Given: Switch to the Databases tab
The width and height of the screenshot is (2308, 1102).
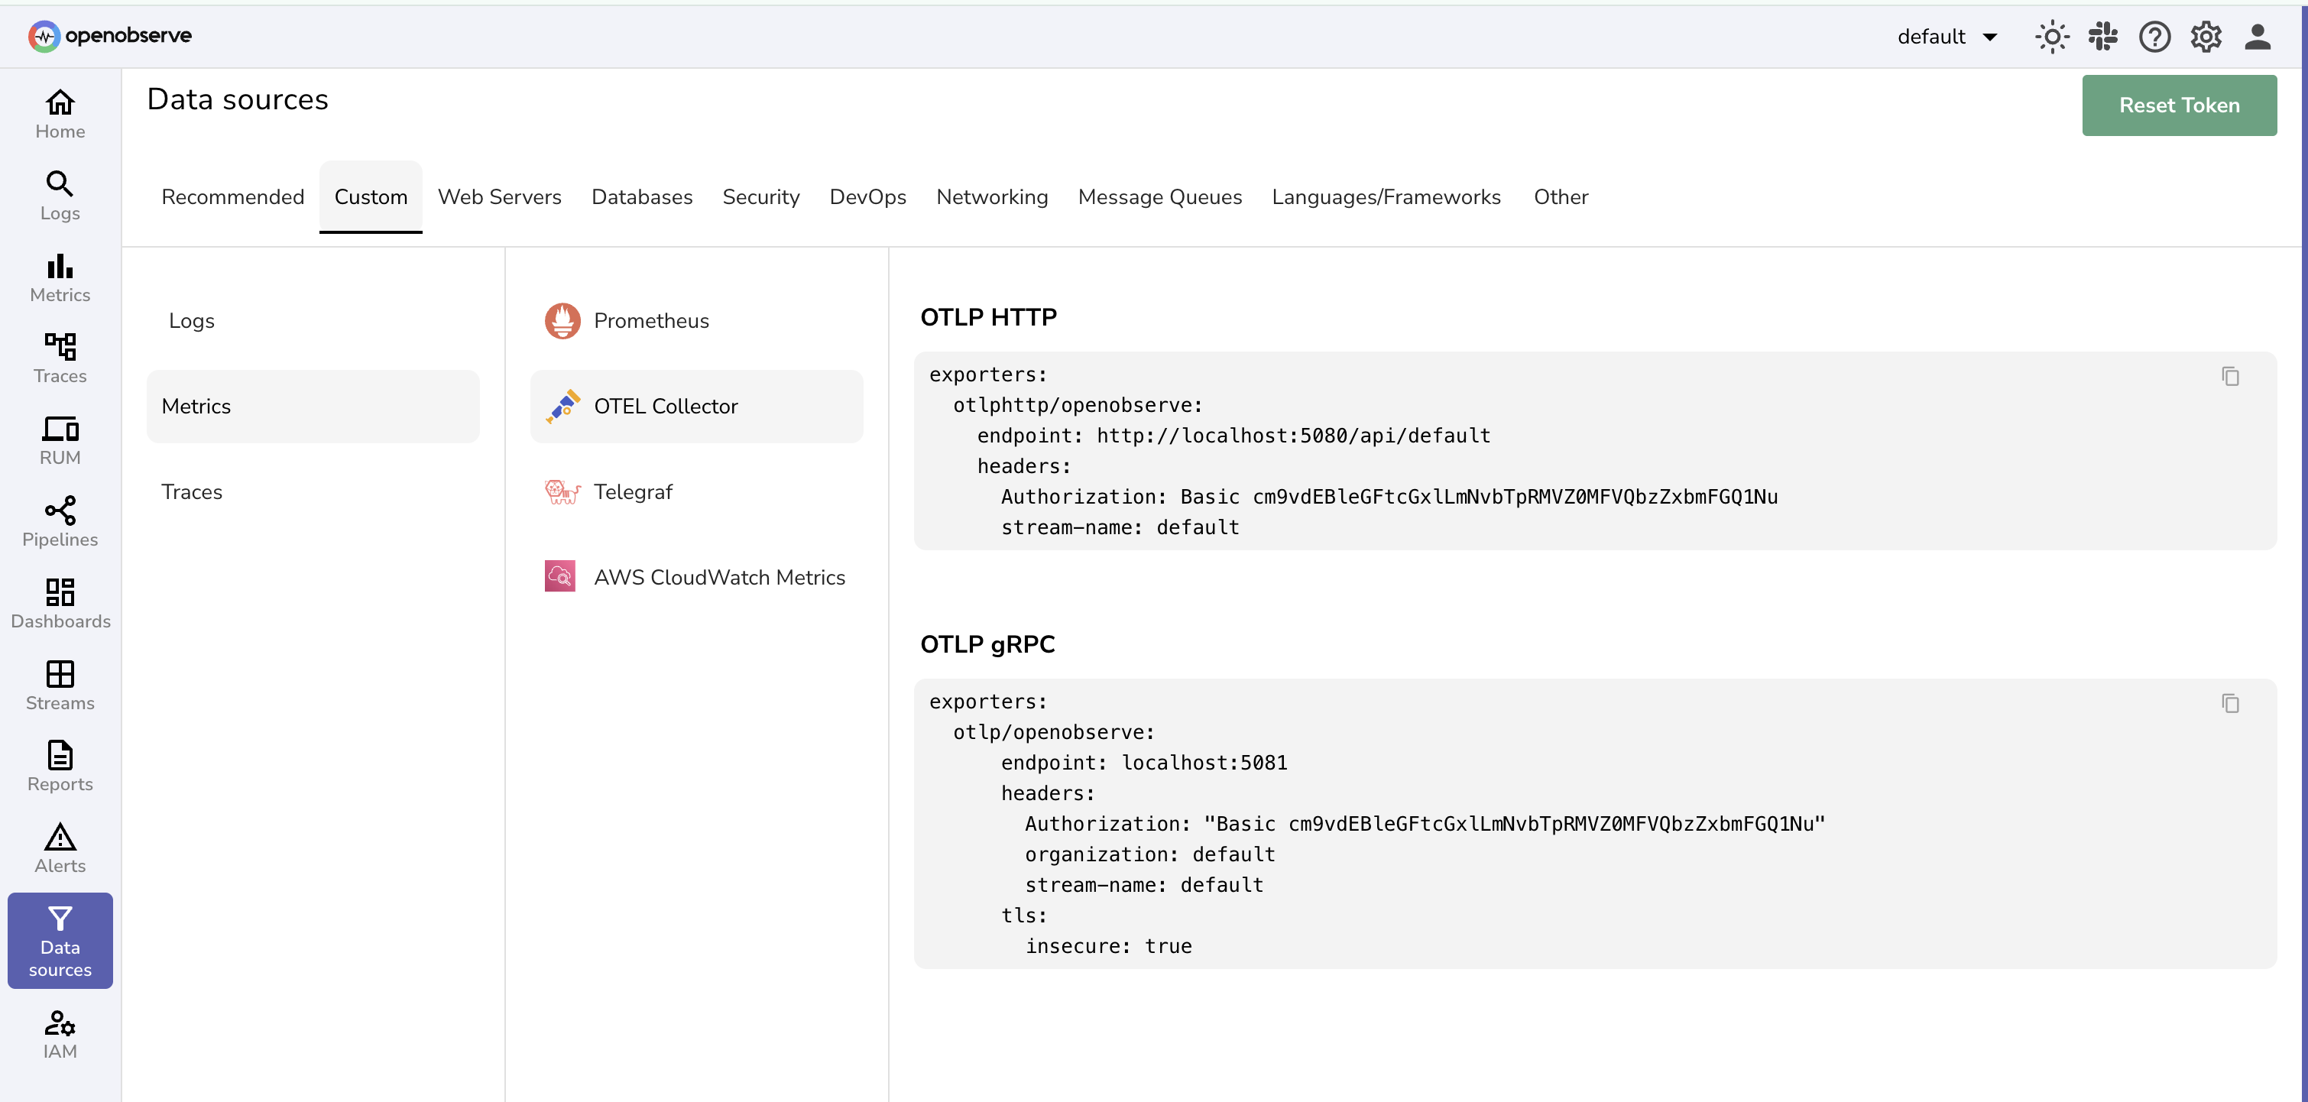Looking at the screenshot, I should [641, 197].
